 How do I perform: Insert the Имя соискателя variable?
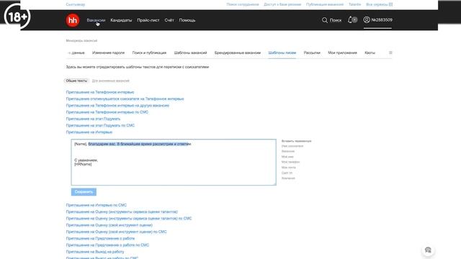click(292, 146)
